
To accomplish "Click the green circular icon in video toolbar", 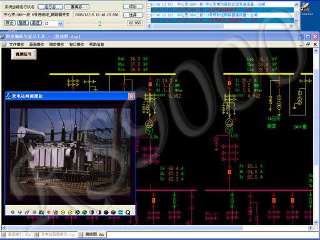I will tap(84, 212).
